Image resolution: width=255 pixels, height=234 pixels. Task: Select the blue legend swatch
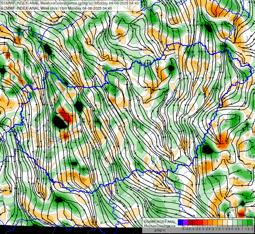[x=181, y=222]
